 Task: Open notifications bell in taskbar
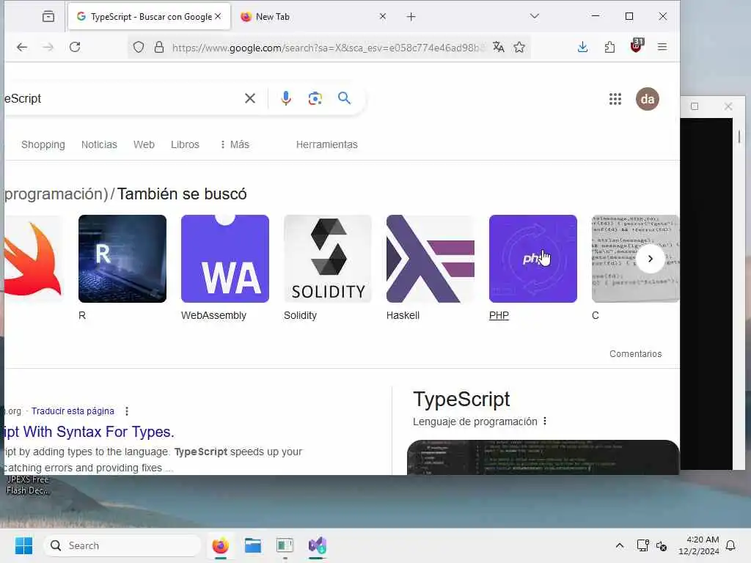click(731, 545)
